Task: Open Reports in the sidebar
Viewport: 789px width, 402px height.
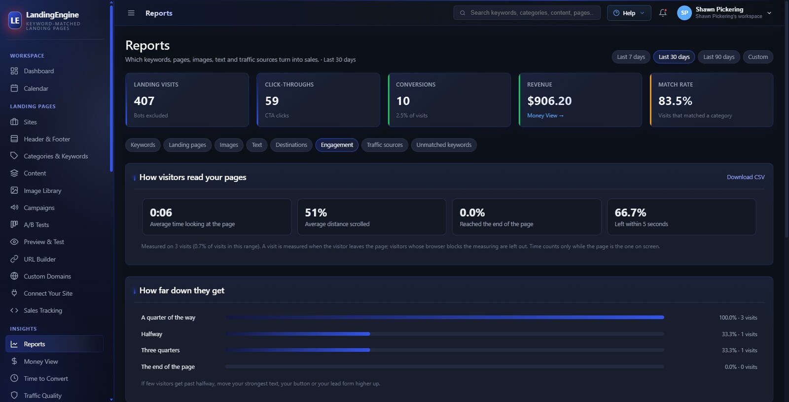Action: (54, 344)
